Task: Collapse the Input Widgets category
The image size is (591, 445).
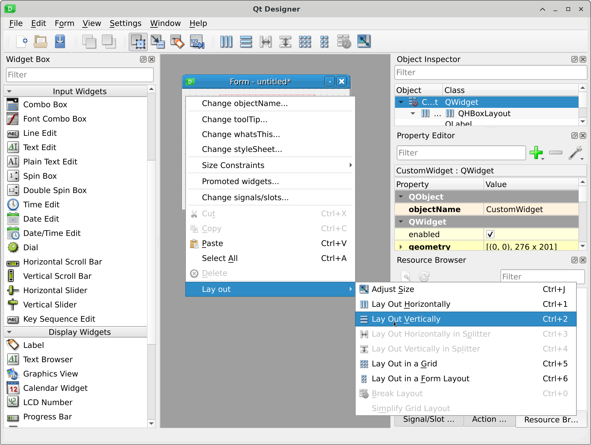Action: [9, 91]
